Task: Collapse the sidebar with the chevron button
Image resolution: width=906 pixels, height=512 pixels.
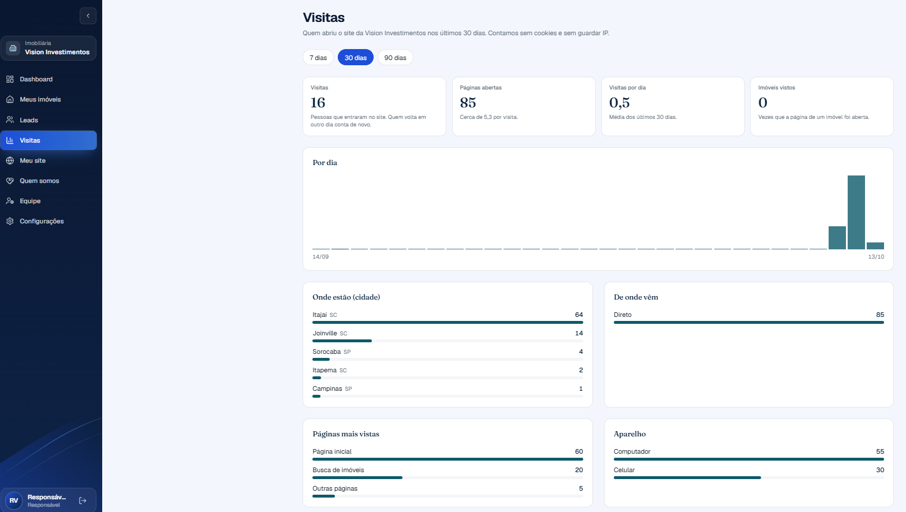Action: tap(88, 16)
